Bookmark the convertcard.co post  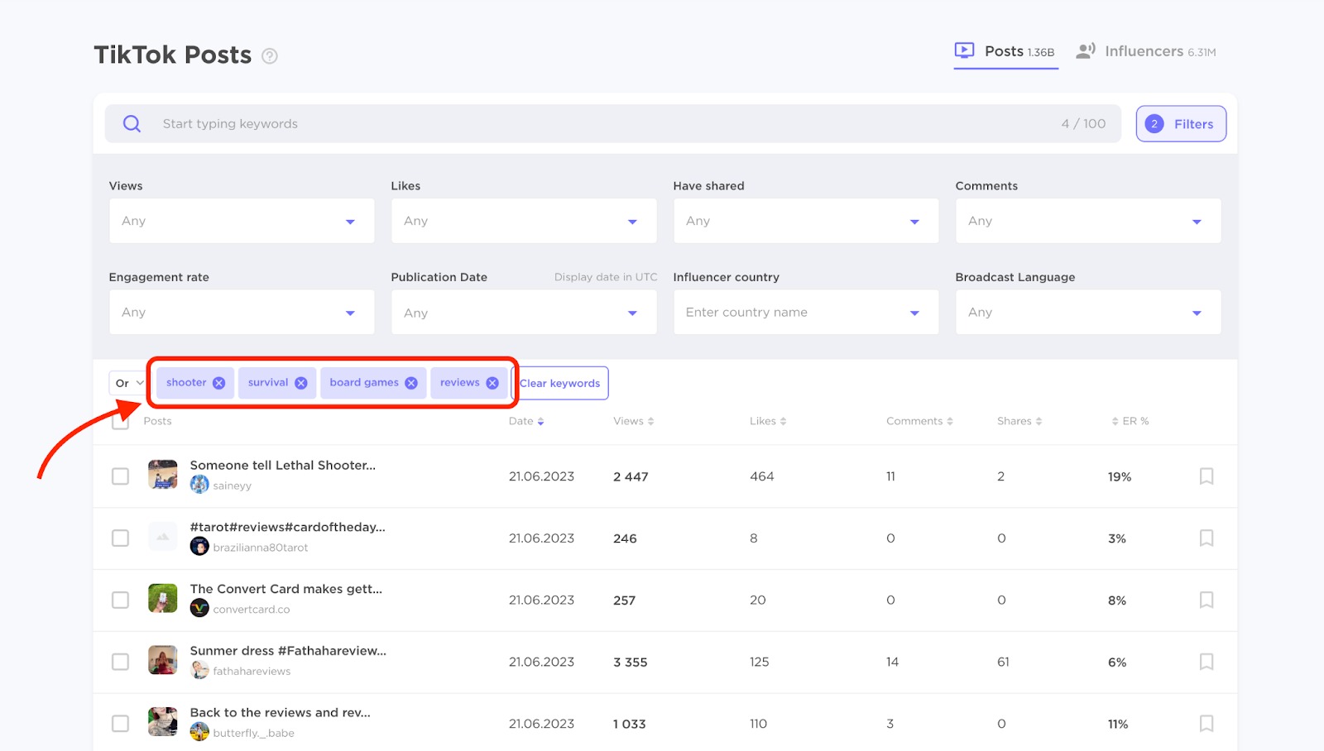pyautogui.click(x=1206, y=600)
